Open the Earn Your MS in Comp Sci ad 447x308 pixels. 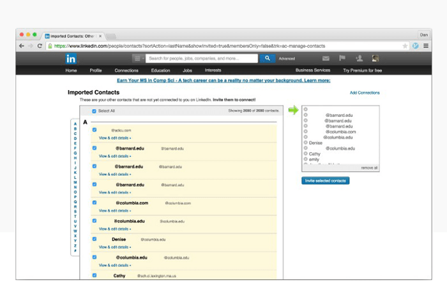(223, 81)
